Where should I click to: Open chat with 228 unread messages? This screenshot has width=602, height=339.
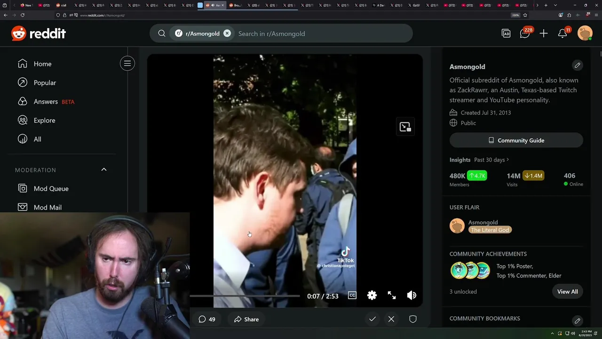point(525,33)
